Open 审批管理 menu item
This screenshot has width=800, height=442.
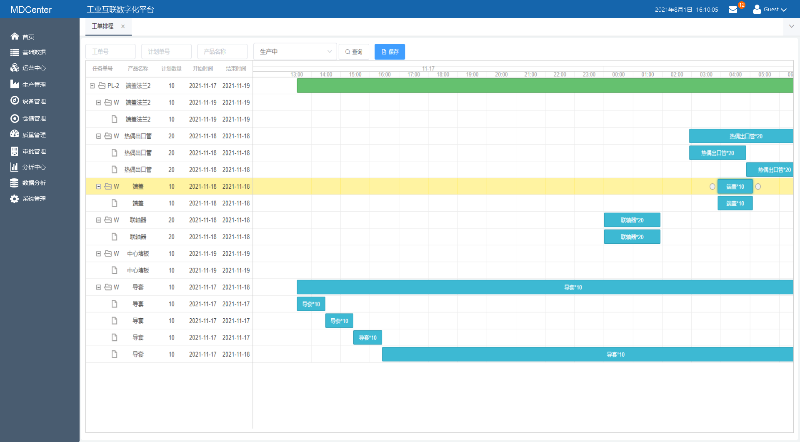coord(34,151)
